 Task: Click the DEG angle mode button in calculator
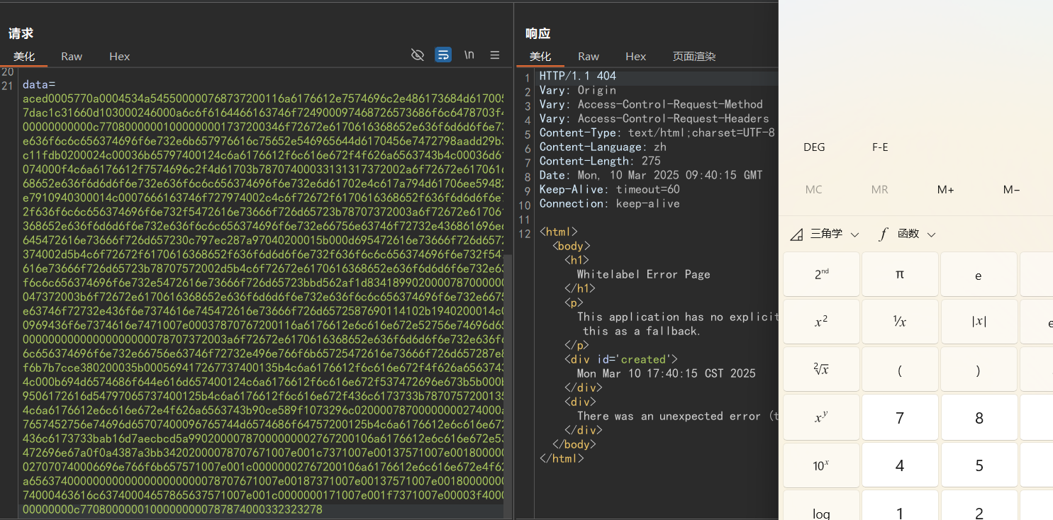pos(814,147)
